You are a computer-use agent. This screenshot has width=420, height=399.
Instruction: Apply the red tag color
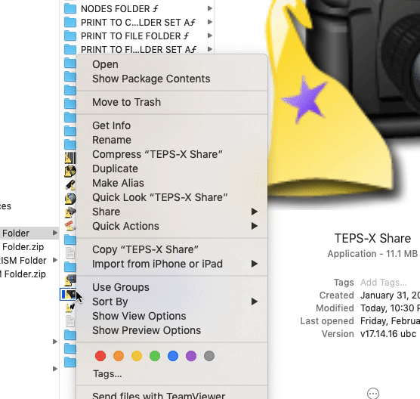coord(100,356)
